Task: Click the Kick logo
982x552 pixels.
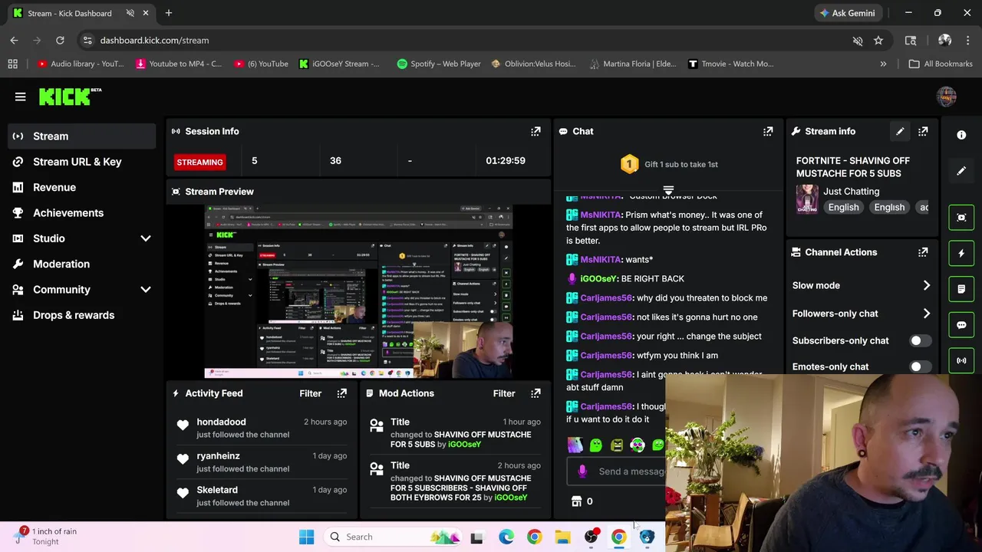Action: tap(70, 97)
